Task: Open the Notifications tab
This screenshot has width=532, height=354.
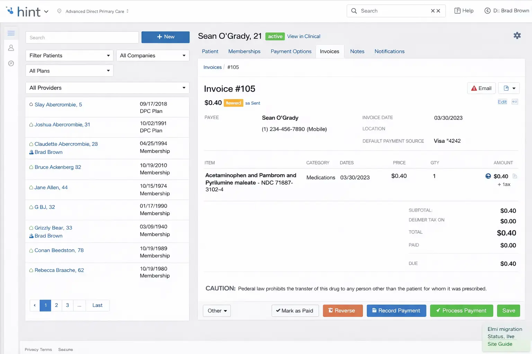Action: 389,51
